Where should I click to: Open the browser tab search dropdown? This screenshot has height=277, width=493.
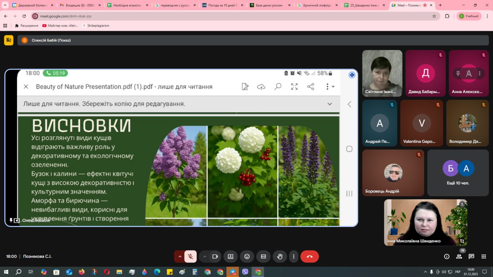click(5, 5)
